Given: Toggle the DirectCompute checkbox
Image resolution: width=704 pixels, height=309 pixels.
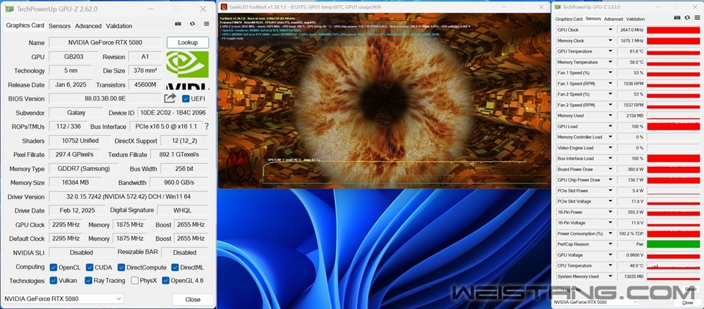Looking at the screenshot, I should pos(121,267).
